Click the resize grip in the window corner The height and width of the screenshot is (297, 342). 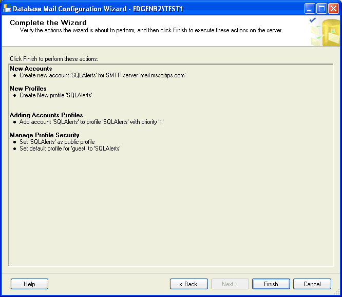click(x=337, y=292)
